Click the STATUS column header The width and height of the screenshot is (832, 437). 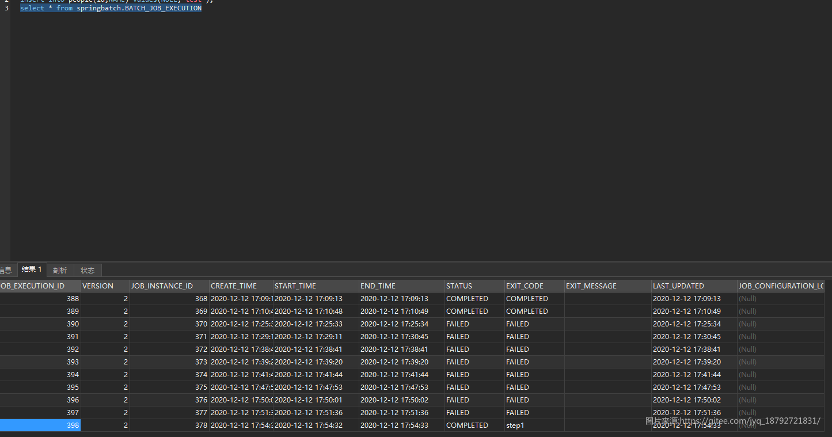coord(474,286)
